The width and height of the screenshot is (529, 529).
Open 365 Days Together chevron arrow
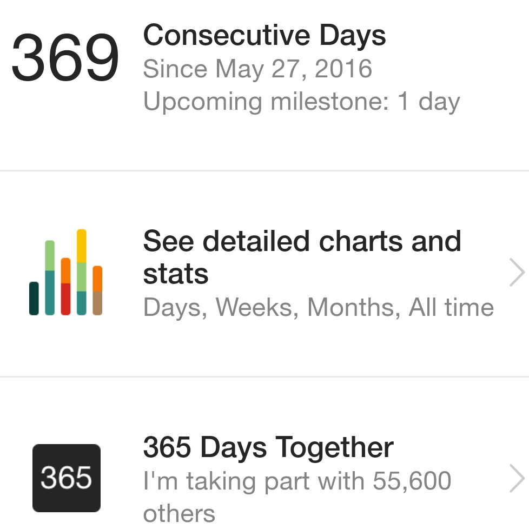517,478
